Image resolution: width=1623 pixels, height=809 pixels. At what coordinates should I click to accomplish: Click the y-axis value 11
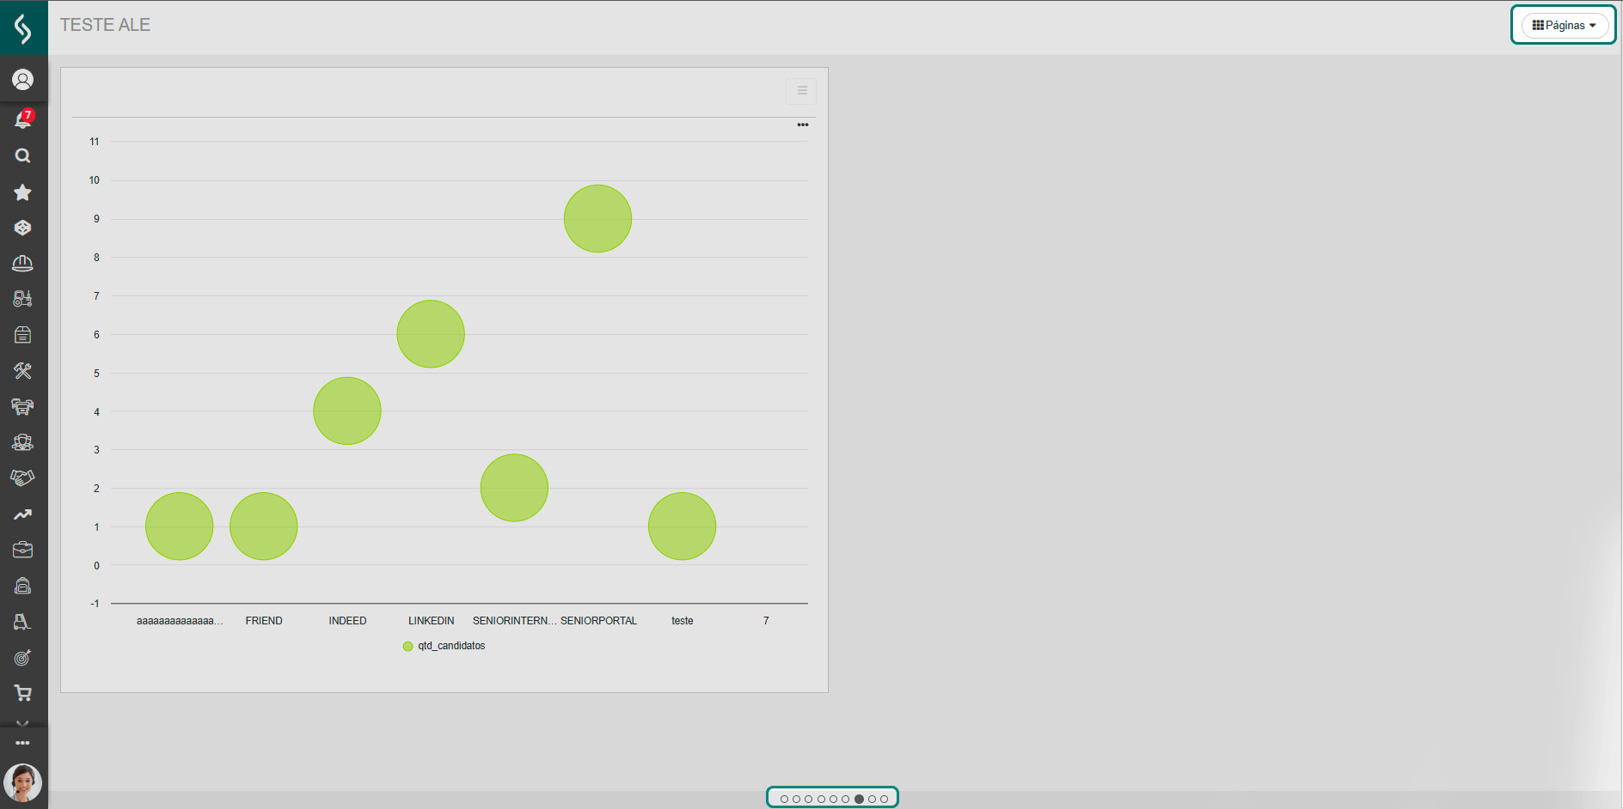[95, 142]
